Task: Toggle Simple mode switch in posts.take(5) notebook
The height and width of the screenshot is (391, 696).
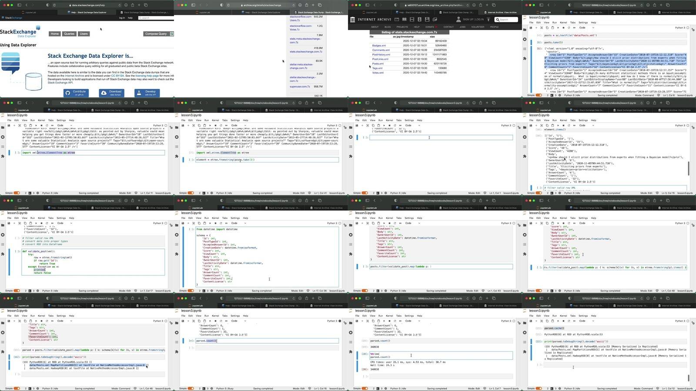Action: tap(539, 95)
